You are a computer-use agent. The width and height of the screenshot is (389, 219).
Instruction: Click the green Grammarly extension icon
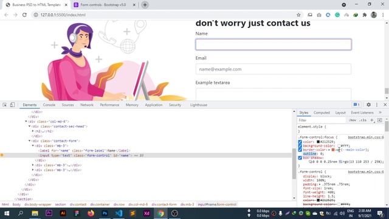[x=337, y=15]
